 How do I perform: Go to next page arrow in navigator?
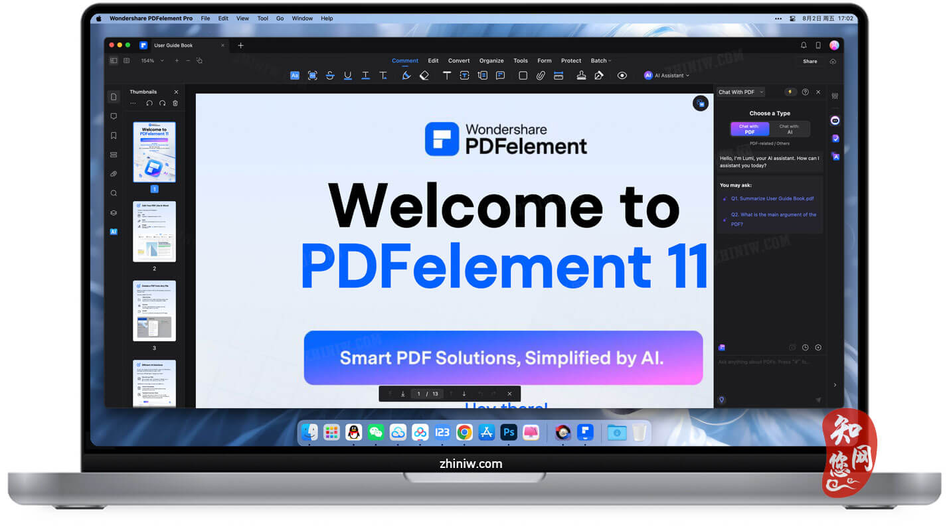click(x=464, y=394)
